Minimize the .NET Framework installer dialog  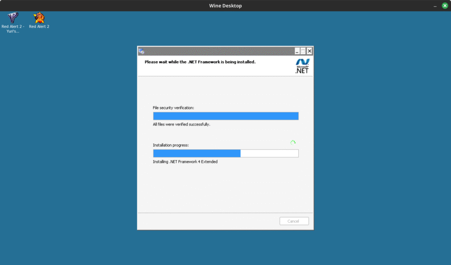click(297, 51)
